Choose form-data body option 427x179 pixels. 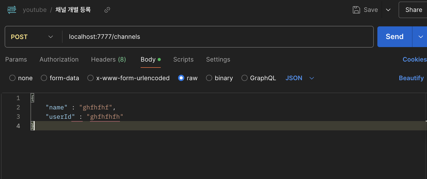click(x=44, y=78)
